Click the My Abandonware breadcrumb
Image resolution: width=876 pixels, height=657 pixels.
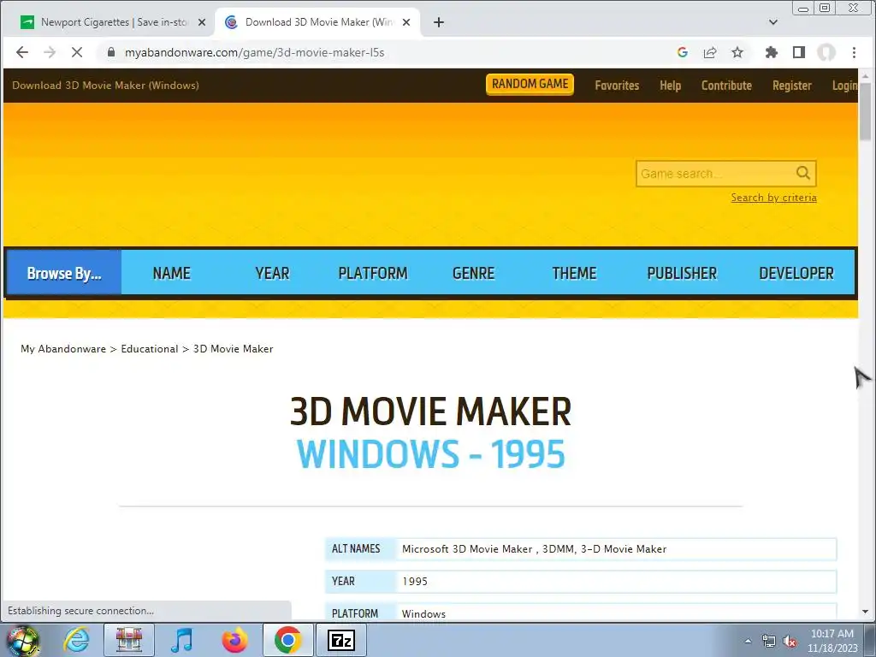click(63, 349)
